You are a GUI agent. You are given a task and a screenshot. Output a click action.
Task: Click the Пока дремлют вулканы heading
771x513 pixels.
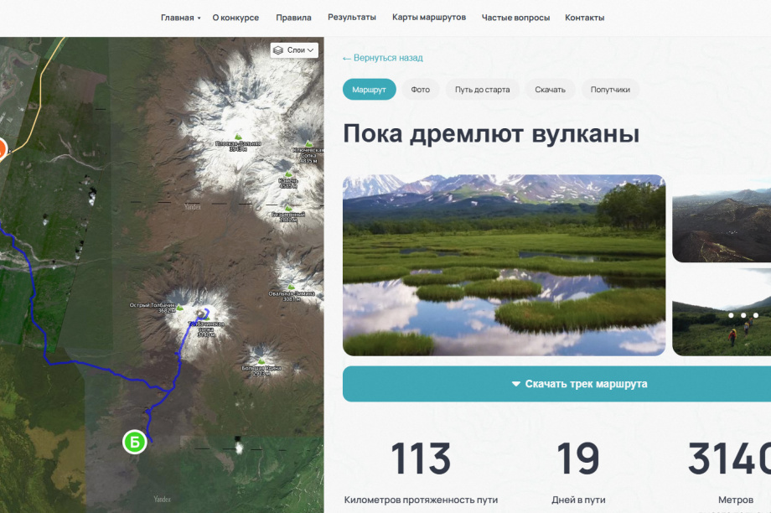click(491, 134)
